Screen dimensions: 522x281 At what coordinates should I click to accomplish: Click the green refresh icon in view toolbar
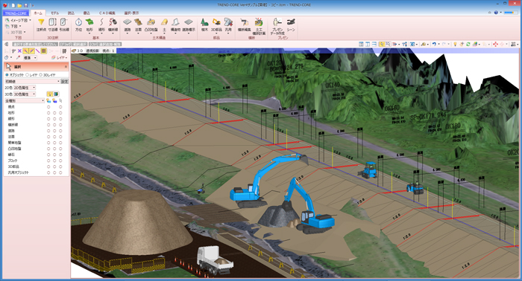(x=468, y=44)
